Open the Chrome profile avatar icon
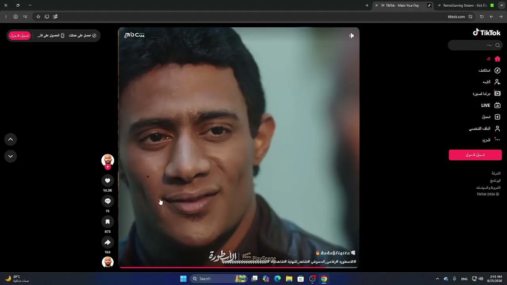Screen dimensions: 507x285 pos(15,17)
